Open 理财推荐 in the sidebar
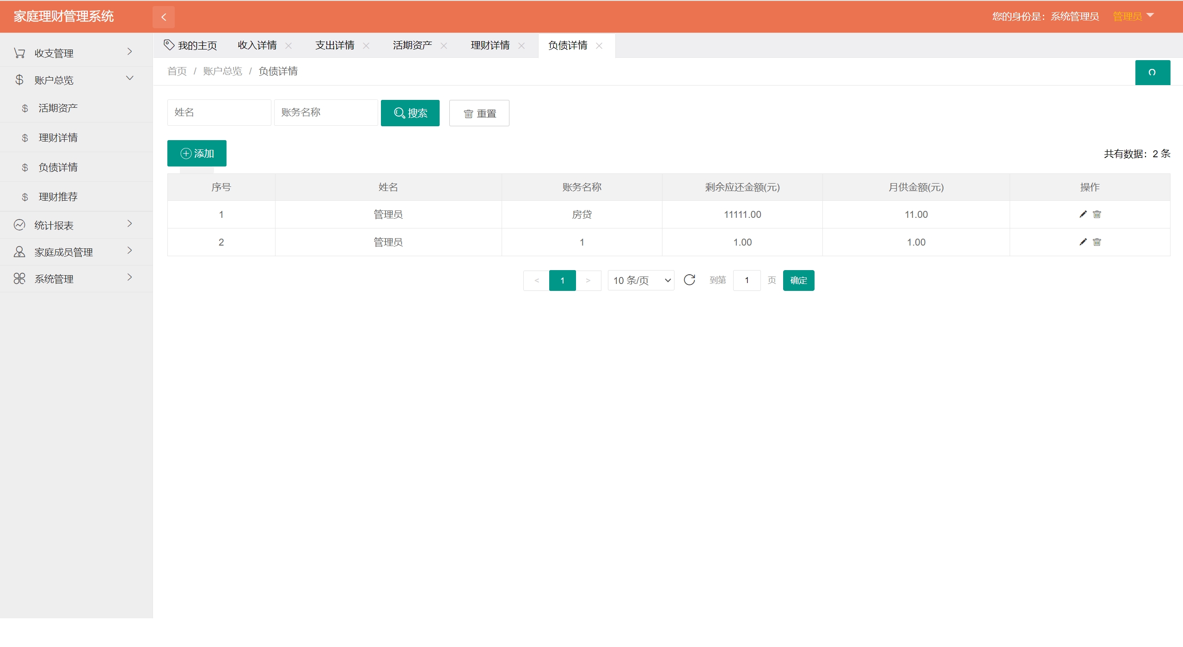The height and width of the screenshot is (647, 1183). click(58, 197)
